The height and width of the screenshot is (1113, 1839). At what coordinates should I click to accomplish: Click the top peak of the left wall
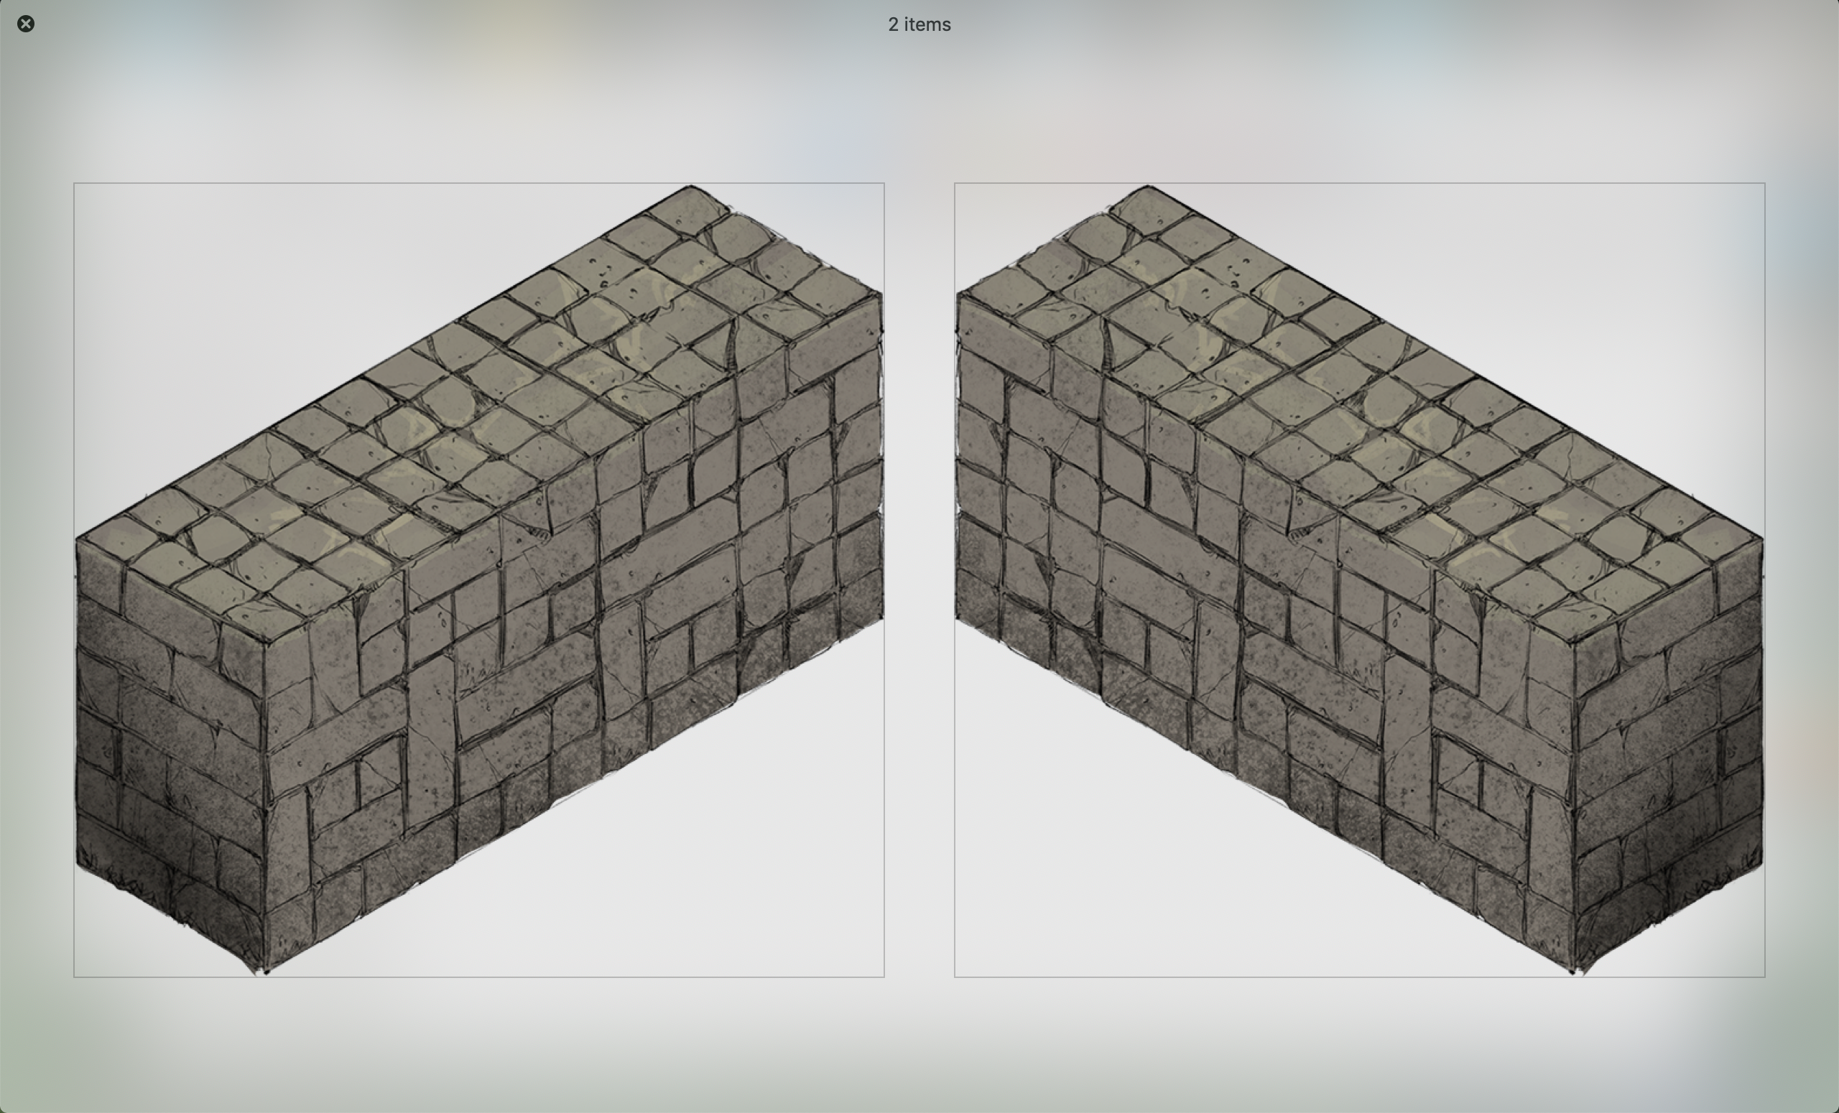tap(690, 189)
